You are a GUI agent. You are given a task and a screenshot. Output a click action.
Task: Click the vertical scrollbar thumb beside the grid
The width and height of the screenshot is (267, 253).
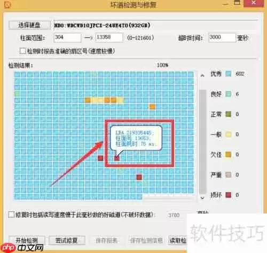click(202, 141)
